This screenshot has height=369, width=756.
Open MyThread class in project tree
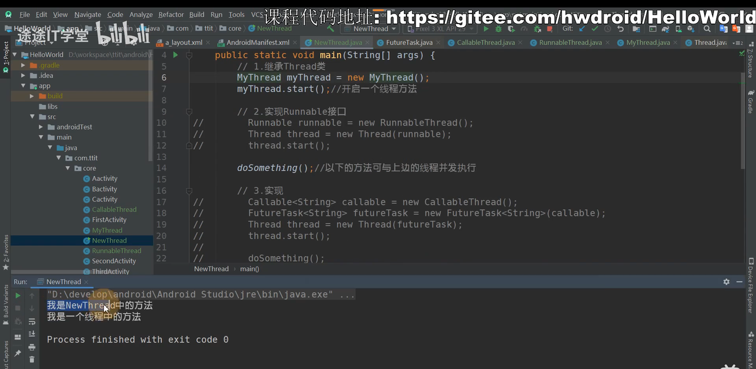point(107,230)
